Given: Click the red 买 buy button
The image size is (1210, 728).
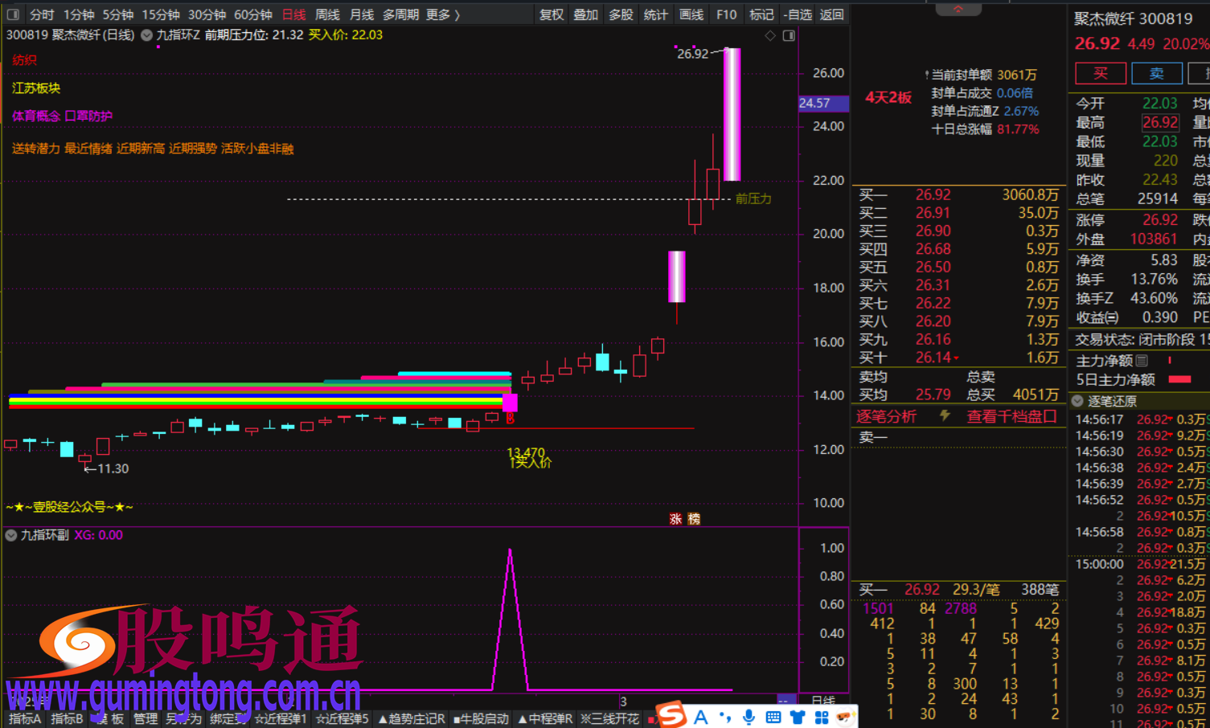Looking at the screenshot, I should [1100, 73].
